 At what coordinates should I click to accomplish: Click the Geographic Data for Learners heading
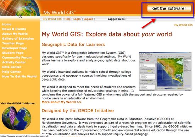[x=73, y=44]
